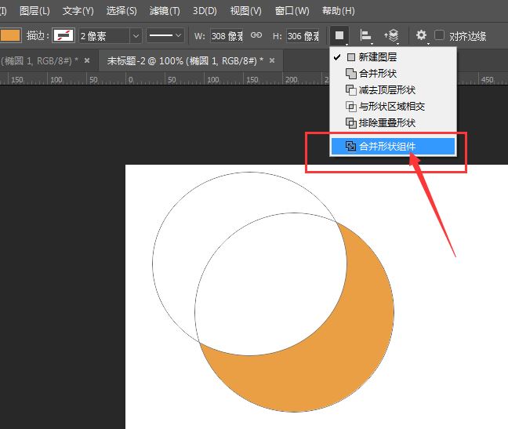The width and height of the screenshot is (508, 429).
Task: Click the orange fill color swatch
Action: (x=10, y=35)
